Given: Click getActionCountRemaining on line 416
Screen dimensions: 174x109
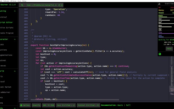Looking at the screenshot, I should pos(63,66).
